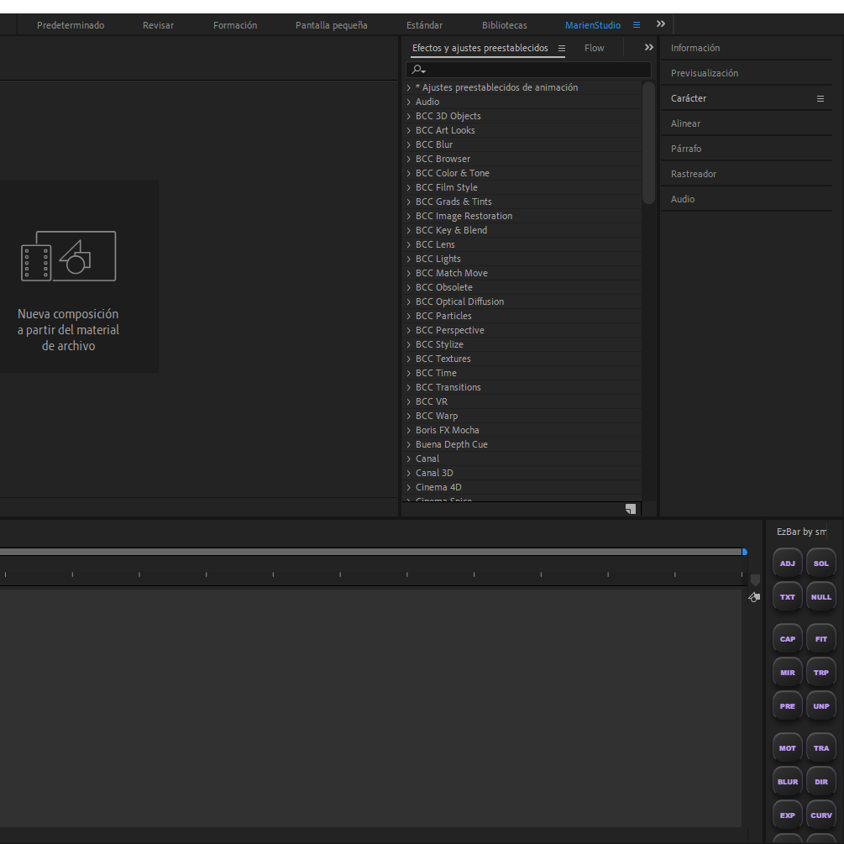Expand Boris FX Mocha category
844x844 pixels.
tap(408, 430)
